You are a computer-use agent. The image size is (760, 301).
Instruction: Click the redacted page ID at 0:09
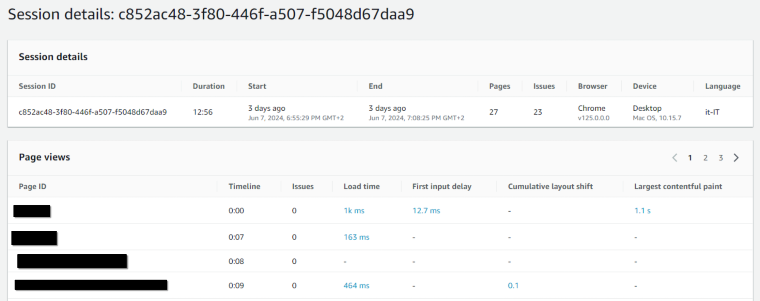91,285
